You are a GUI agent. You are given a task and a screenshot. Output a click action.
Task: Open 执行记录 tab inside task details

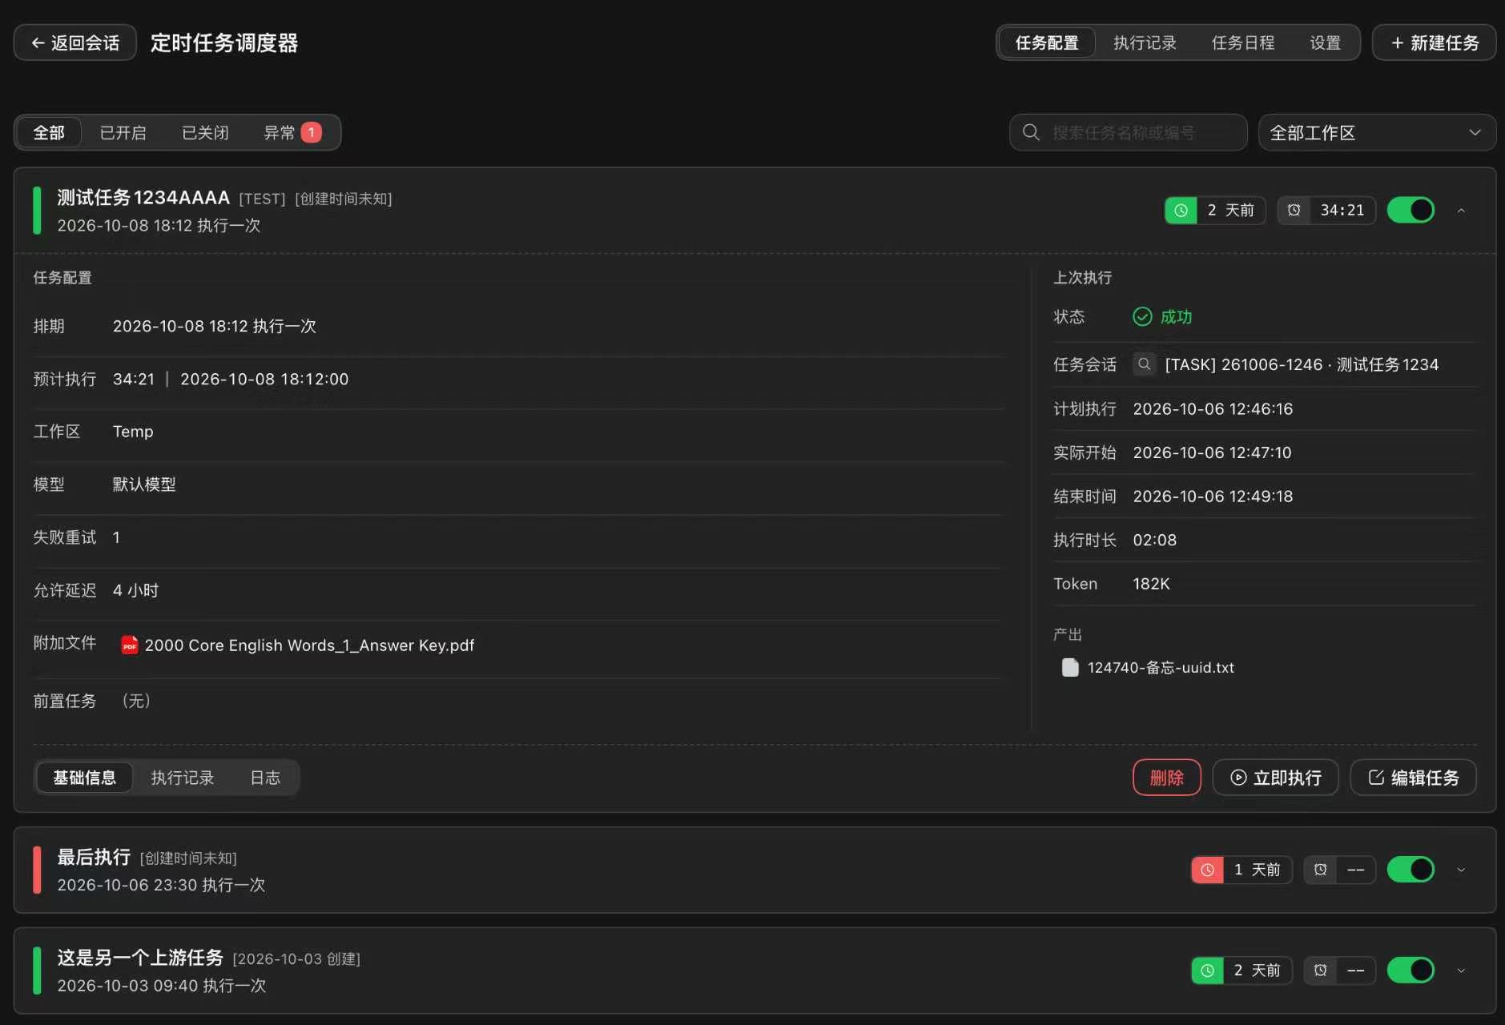(x=183, y=778)
